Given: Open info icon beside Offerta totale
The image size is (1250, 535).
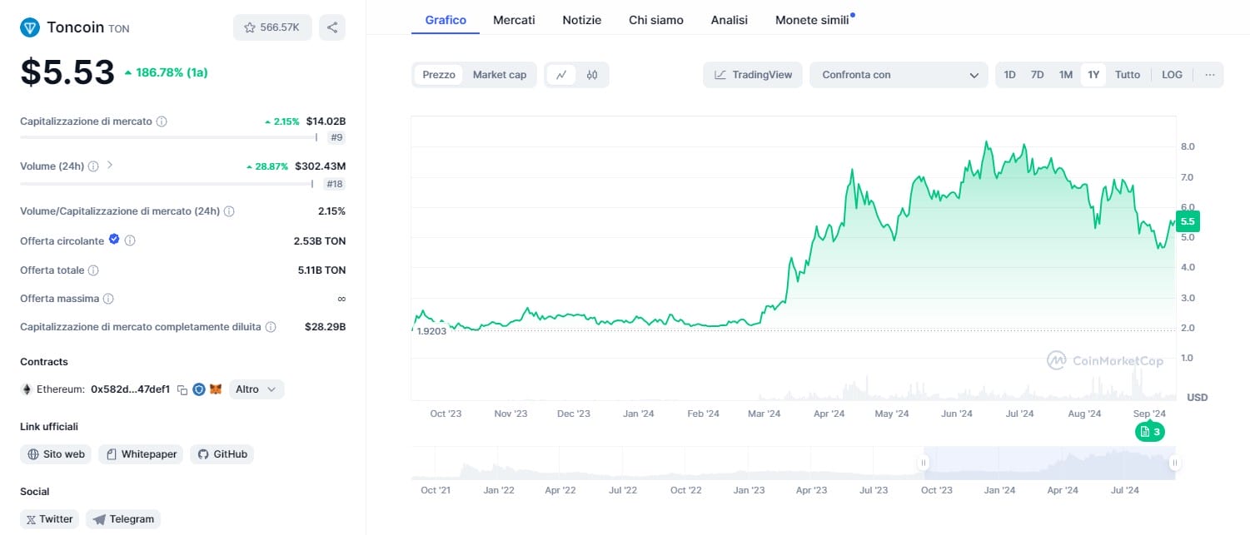Looking at the screenshot, I should coord(93,270).
